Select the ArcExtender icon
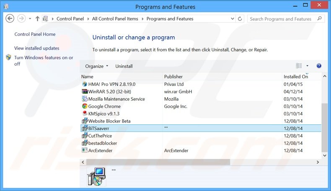The height and width of the screenshot is (191, 331). pyautogui.click(x=85, y=150)
